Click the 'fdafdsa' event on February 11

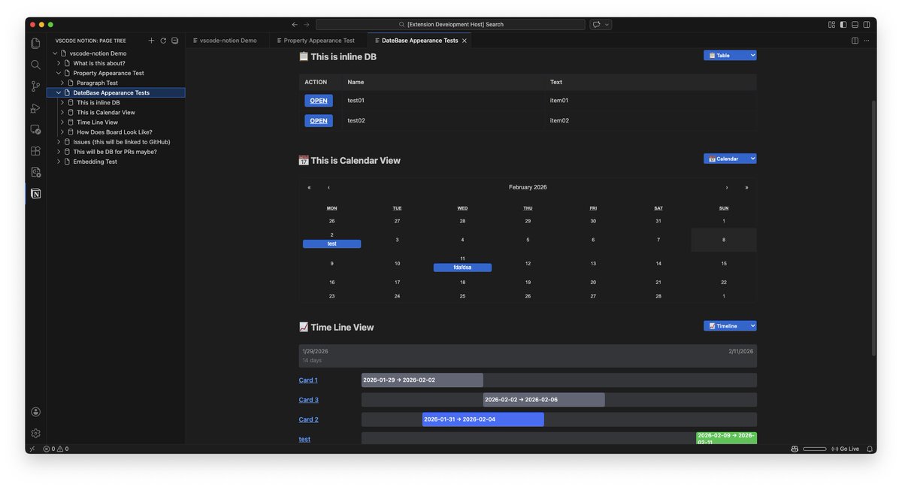tap(462, 268)
